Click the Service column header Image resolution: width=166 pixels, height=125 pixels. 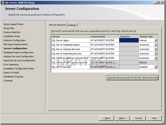point(71,36)
